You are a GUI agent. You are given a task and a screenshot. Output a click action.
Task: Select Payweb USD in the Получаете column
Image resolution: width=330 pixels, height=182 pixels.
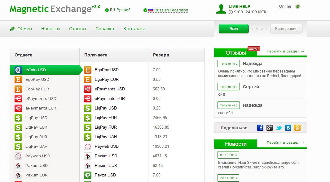pyautogui.click(x=107, y=146)
